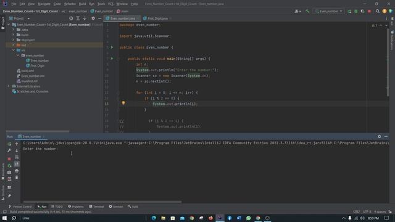Click the yellow intention lightbulb
Image resolution: width=395 pixels, height=222 pixels.
point(123,103)
